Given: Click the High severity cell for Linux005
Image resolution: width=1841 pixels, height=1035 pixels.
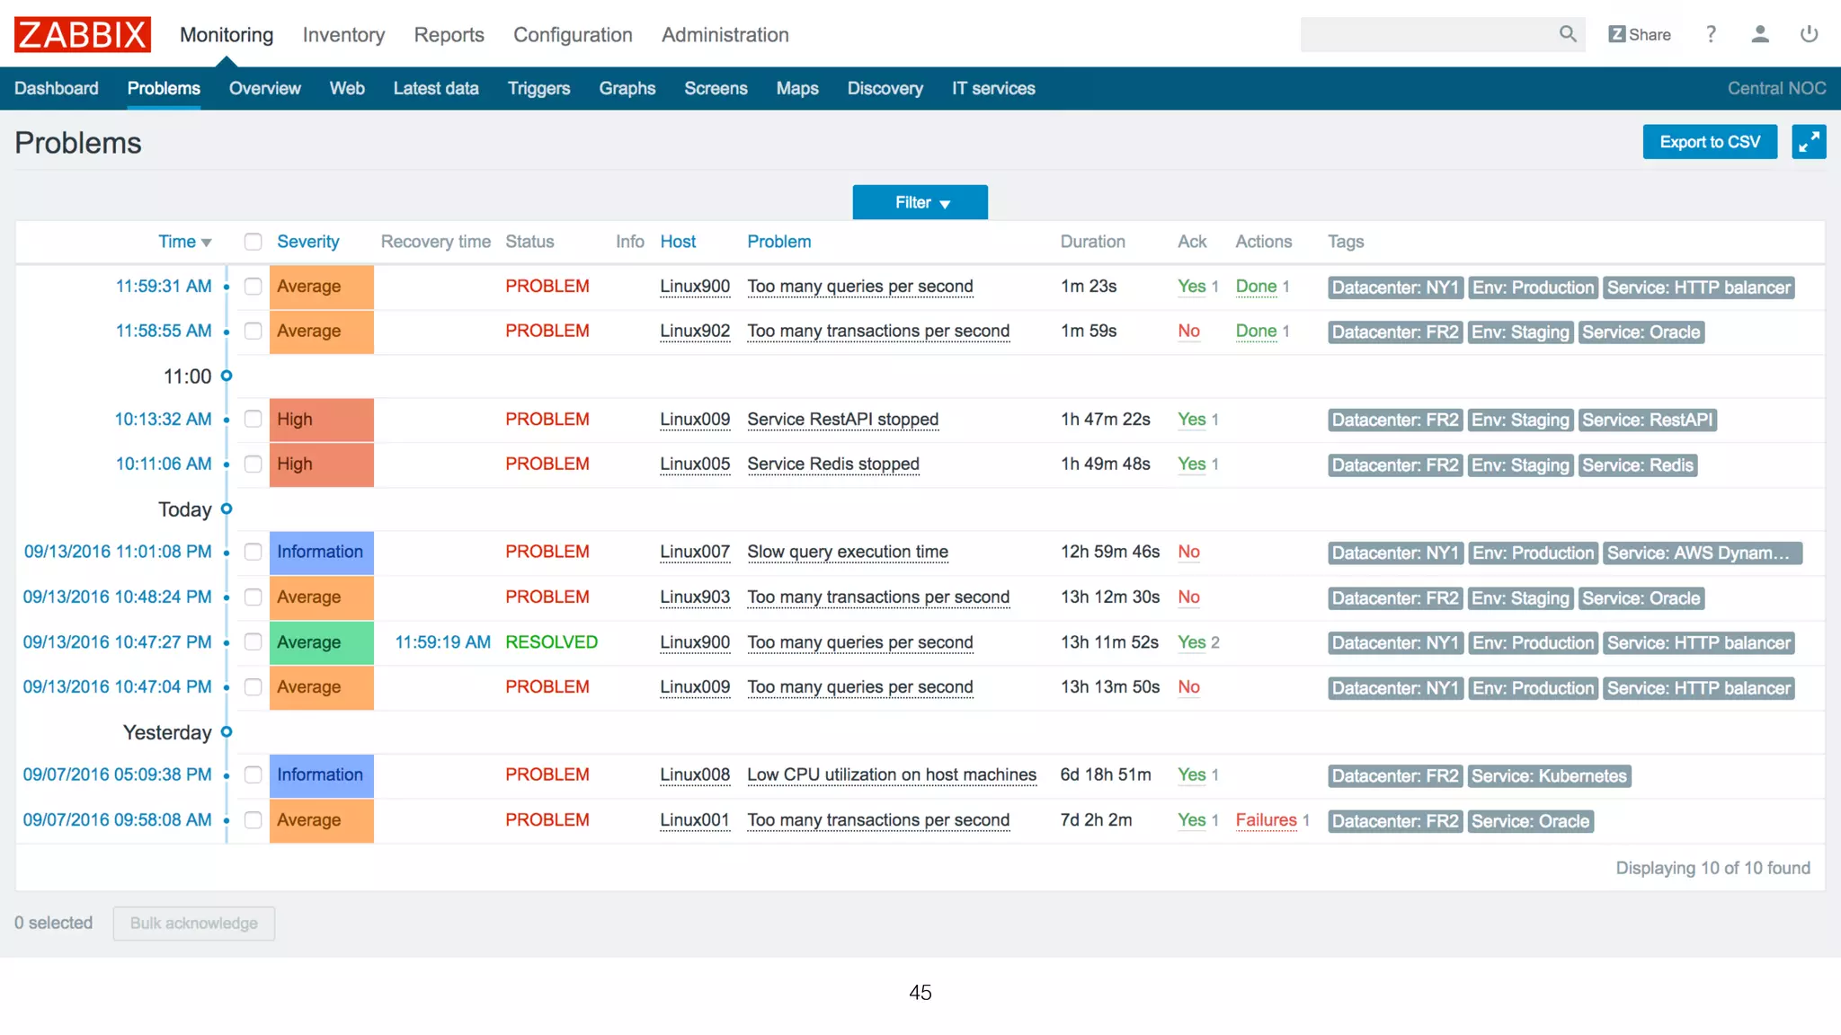Looking at the screenshot, I should pyautogui.click(x=321, y=464).
